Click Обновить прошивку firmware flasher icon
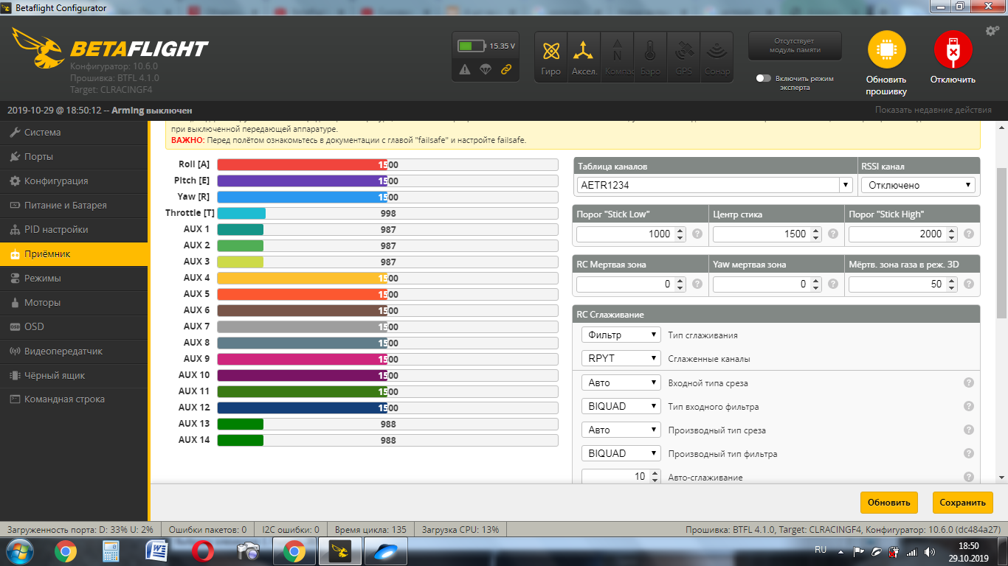 pyautogui.click(x=886, y=50)
